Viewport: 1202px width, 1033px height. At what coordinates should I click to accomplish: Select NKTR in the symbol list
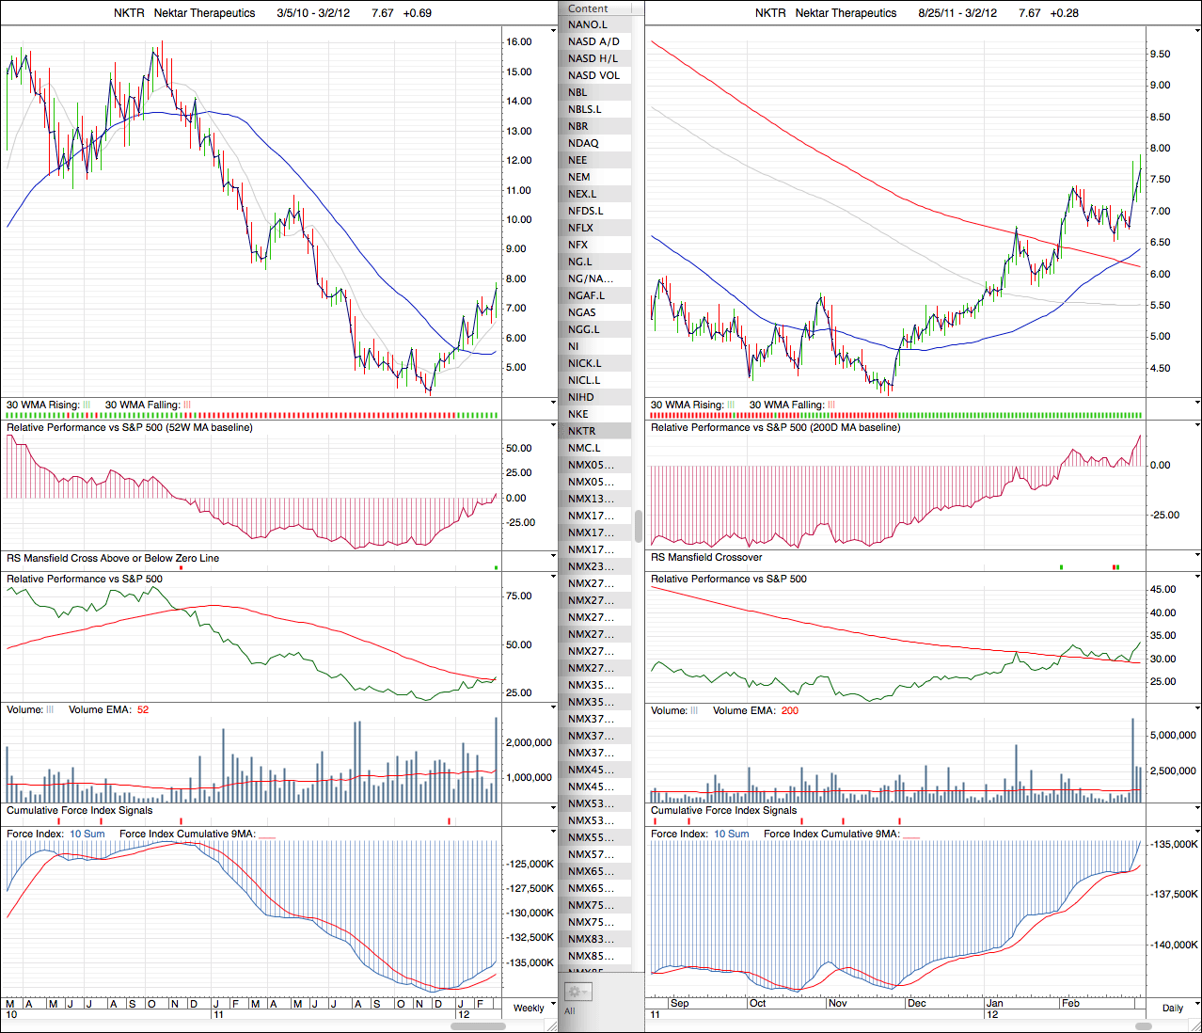click(582, 431)
